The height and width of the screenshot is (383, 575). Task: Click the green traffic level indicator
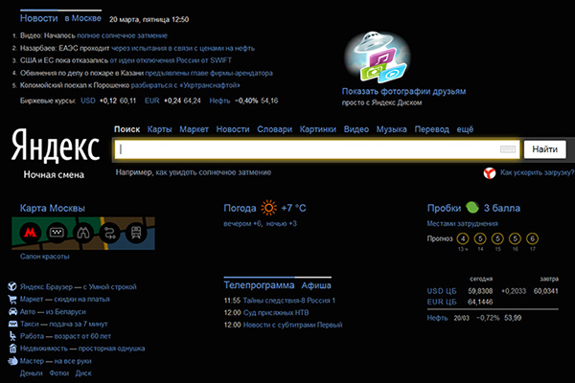(472, 208)
